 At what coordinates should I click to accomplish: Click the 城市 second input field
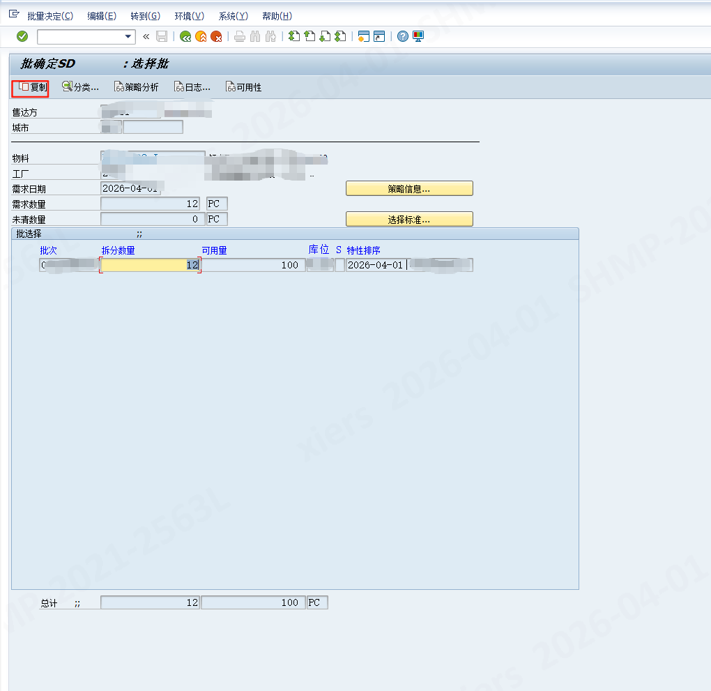(153, 127)
